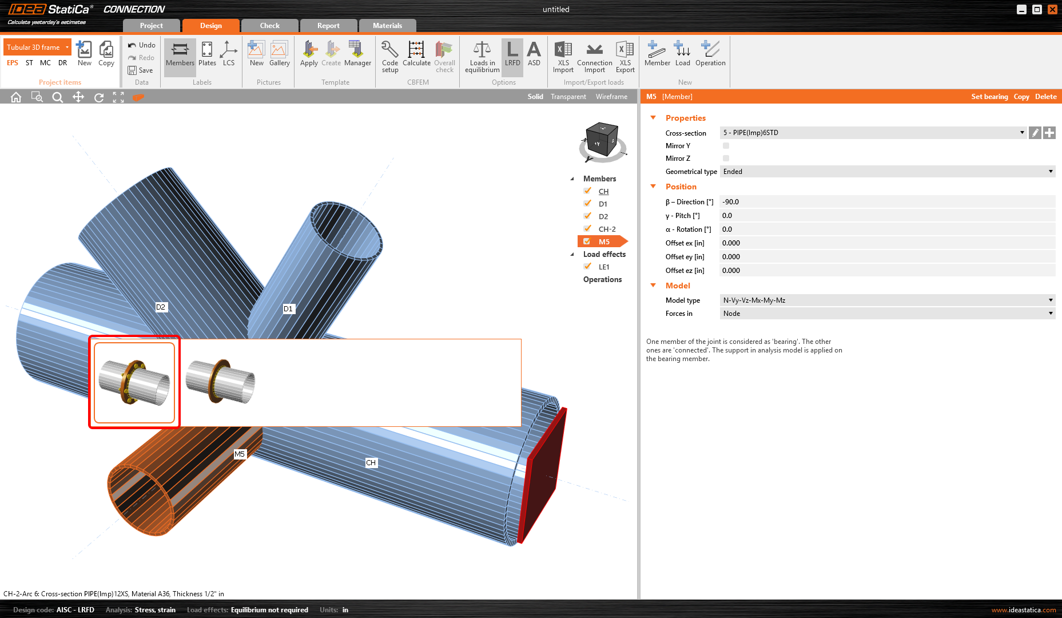Open the Model type dropdown
Image resolution: width=1062 pixels, height=618 pixels.
click(x=887, y=300)
